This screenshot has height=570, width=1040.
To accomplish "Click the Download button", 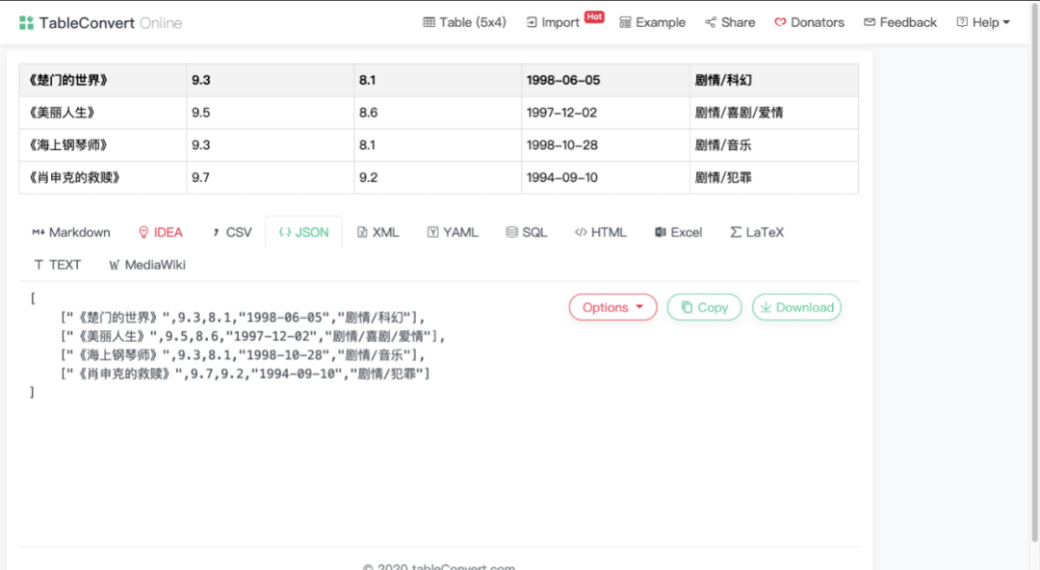I will (x=796, y=307).
